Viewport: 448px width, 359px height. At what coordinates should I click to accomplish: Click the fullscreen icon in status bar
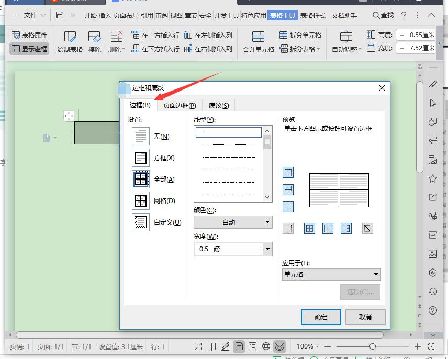click(198, 346)
